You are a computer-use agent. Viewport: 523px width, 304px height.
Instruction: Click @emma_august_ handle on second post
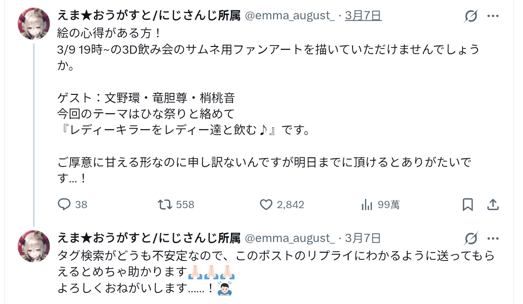(x=290, y=238)
